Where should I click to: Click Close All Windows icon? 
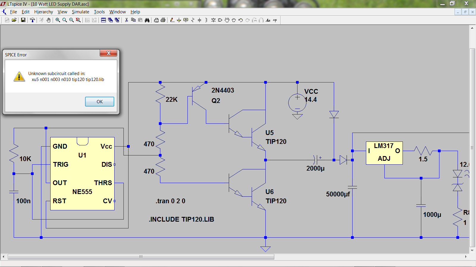(x=117, y=20)
